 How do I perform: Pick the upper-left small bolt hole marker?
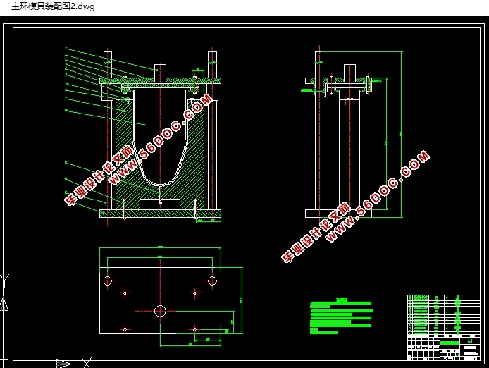click(125, 292)
